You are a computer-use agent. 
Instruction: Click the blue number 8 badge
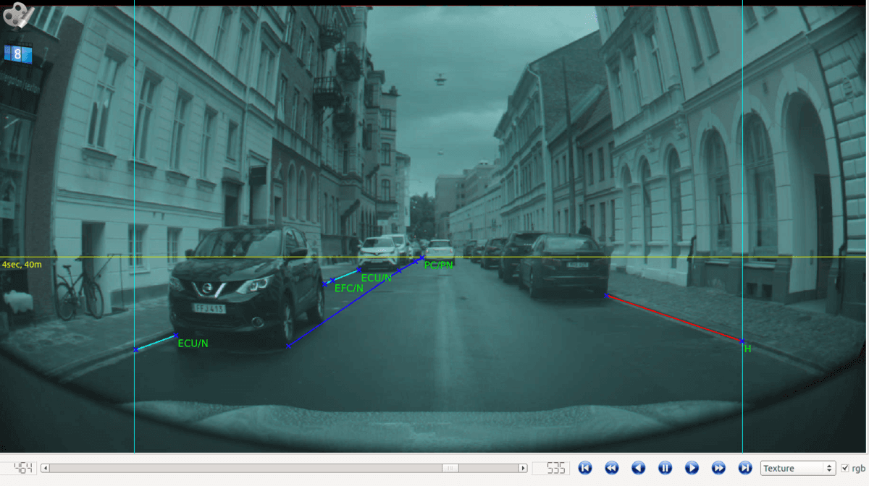(x=17, y=54)
